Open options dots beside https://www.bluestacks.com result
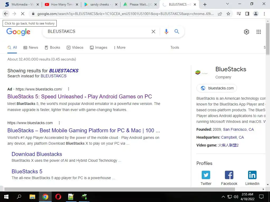270x202 pixels. click(x=59, y=123)
